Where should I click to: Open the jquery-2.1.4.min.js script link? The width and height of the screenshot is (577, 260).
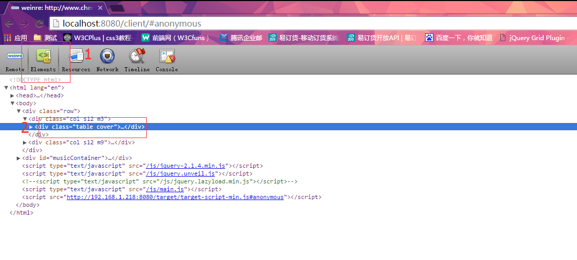click(x=186, y=166)
